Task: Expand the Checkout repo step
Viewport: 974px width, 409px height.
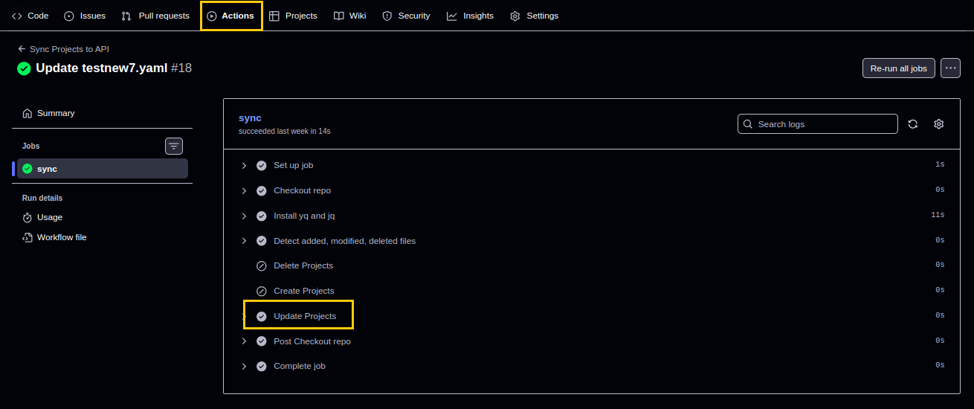Action: [x=244, y=190]
